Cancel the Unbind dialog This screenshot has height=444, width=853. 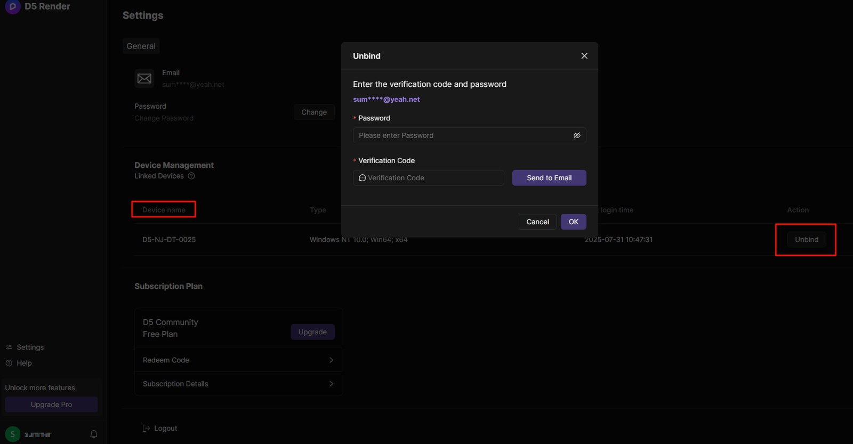[537, 222]
